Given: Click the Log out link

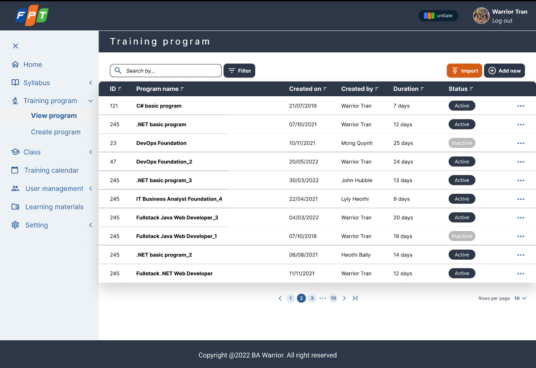Looking at the screenshot, I should [x=502, y=21].
